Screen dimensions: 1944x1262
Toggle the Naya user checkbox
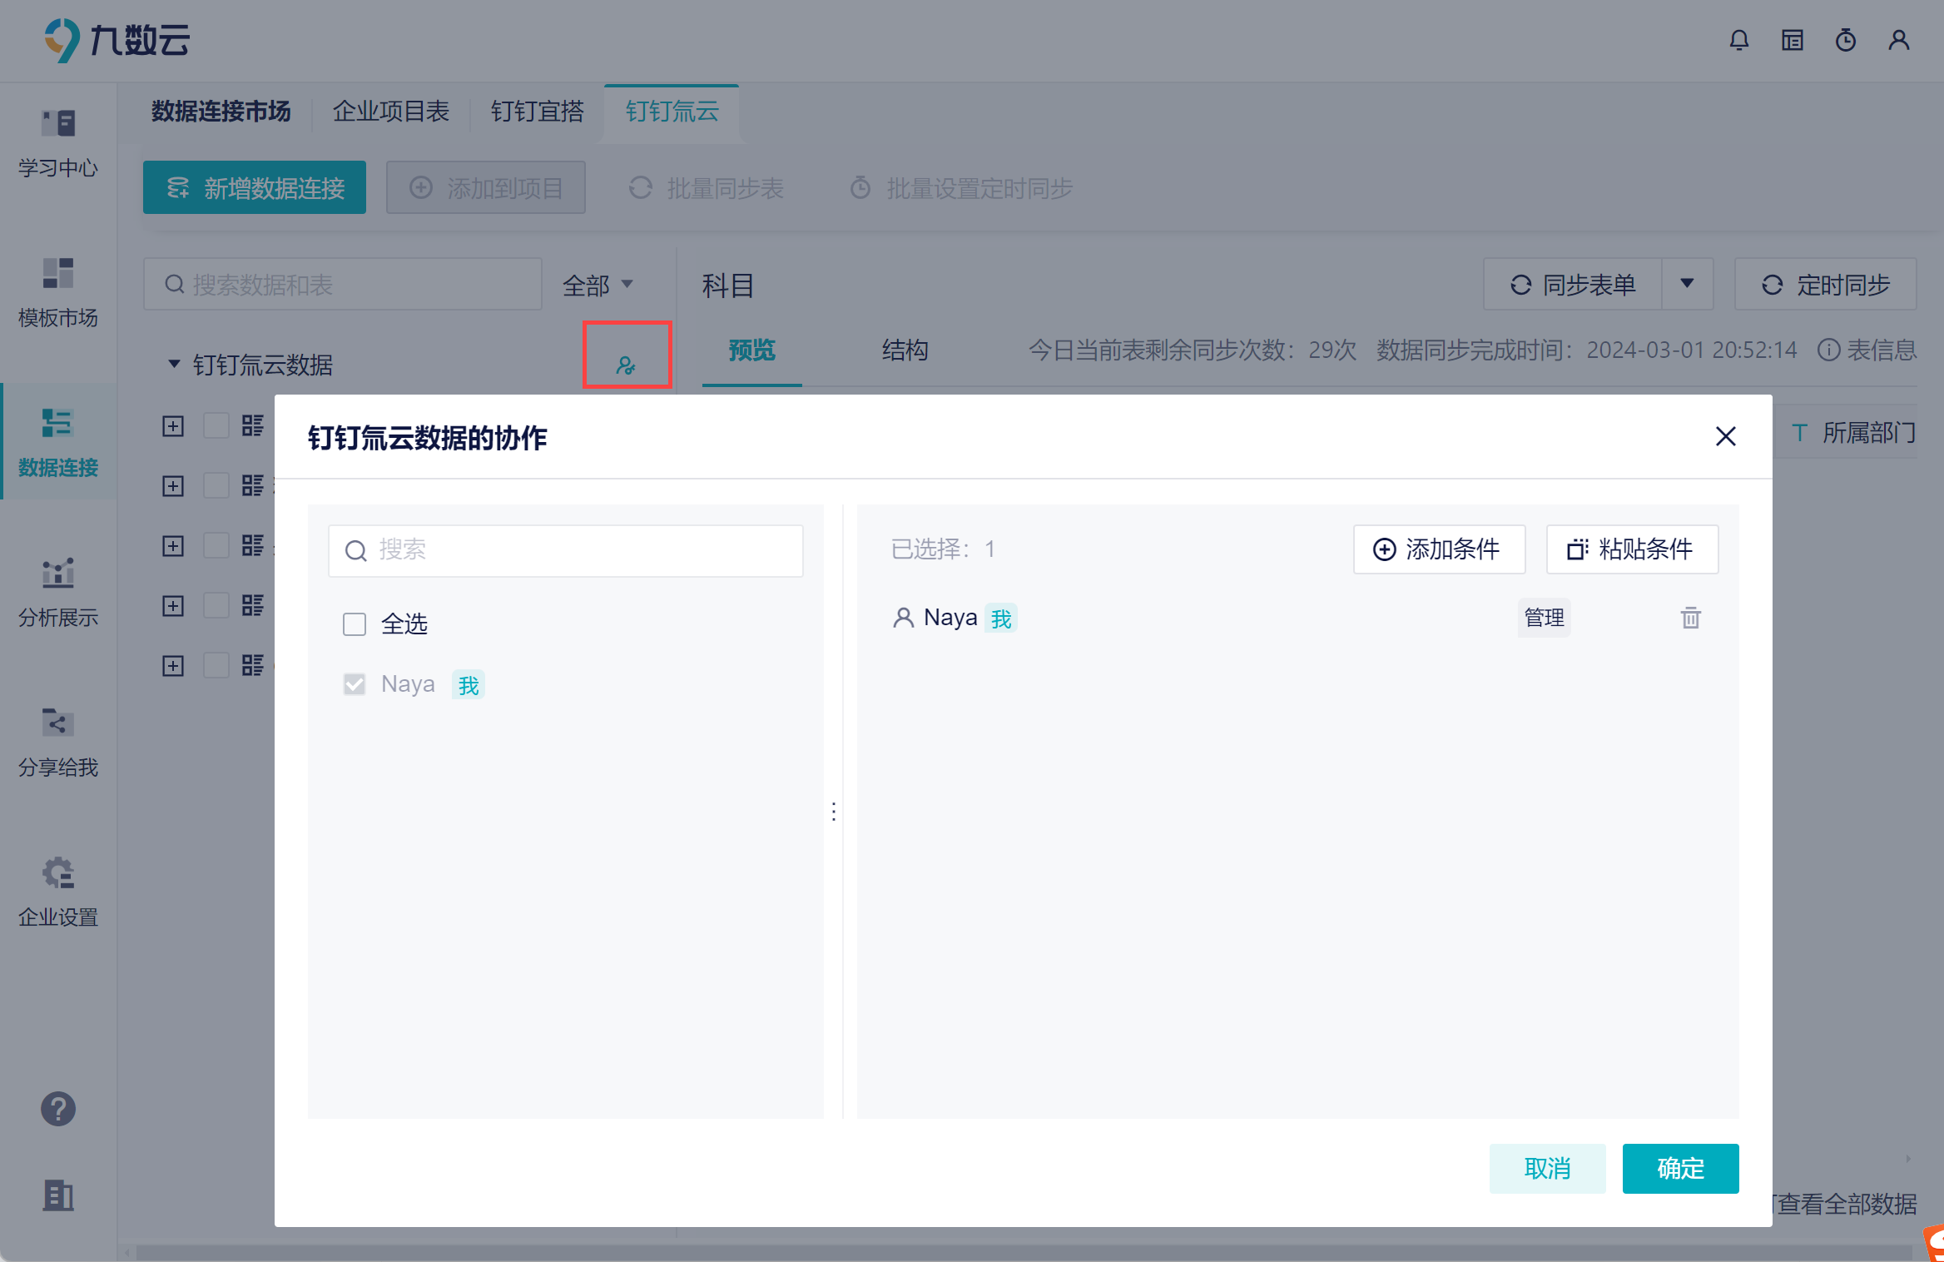click(355, 684)
